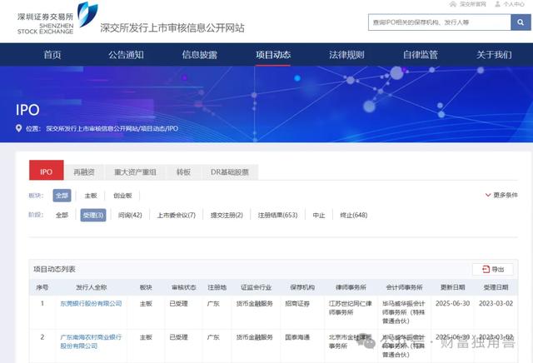Screen dimensions: 533x363
Task: Open 广东南海农村商业银行 issuer link
Action: pyautogui.click(x=91, y=341)
